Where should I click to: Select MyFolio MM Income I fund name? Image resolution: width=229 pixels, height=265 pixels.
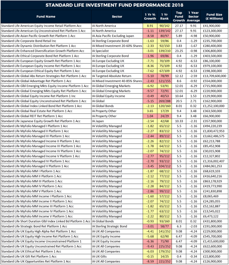point(36,196)
